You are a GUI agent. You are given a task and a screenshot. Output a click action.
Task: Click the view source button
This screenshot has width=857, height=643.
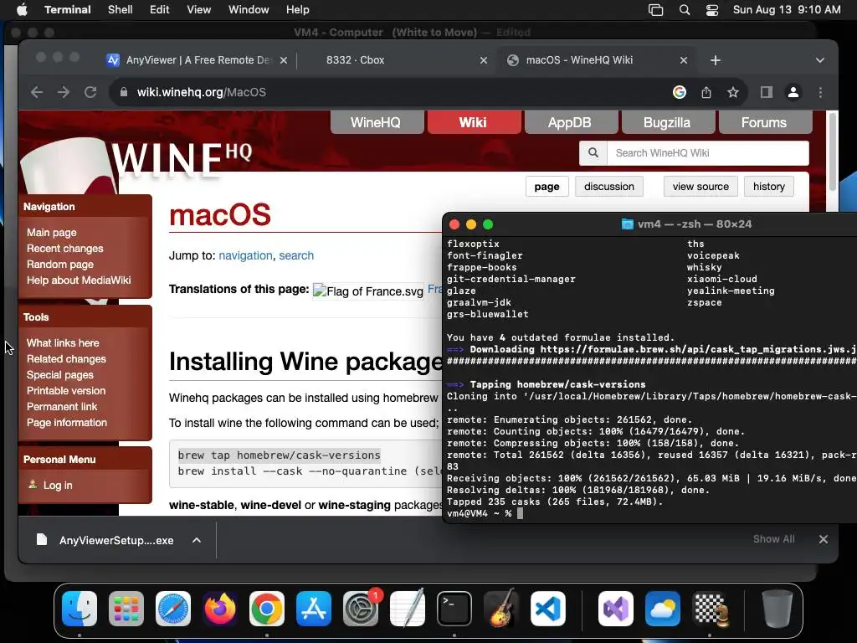[x=700, y=187]
